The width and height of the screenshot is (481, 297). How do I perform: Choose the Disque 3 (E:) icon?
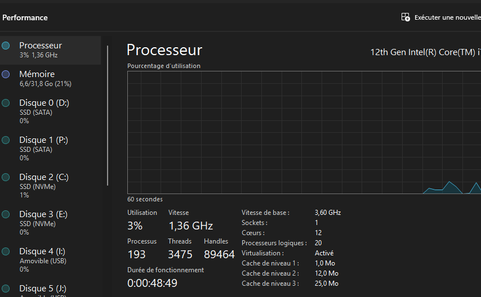pyautogui.click(x=6, y=214)
